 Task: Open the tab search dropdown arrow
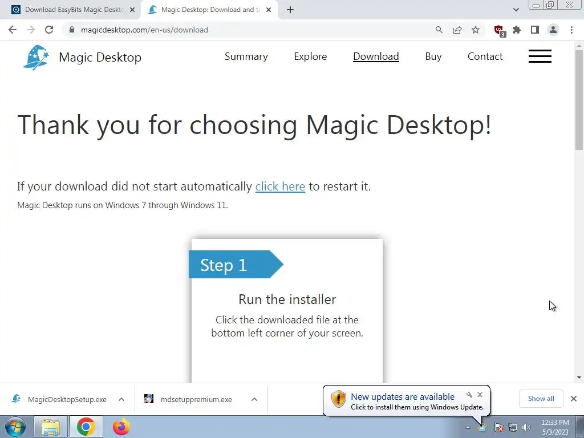[516, 10]
